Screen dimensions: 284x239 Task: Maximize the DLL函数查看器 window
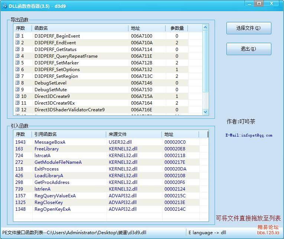(x=259, y=4)
